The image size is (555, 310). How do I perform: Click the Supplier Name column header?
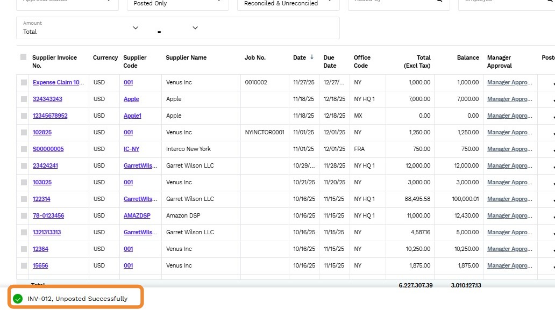point(186,57)
